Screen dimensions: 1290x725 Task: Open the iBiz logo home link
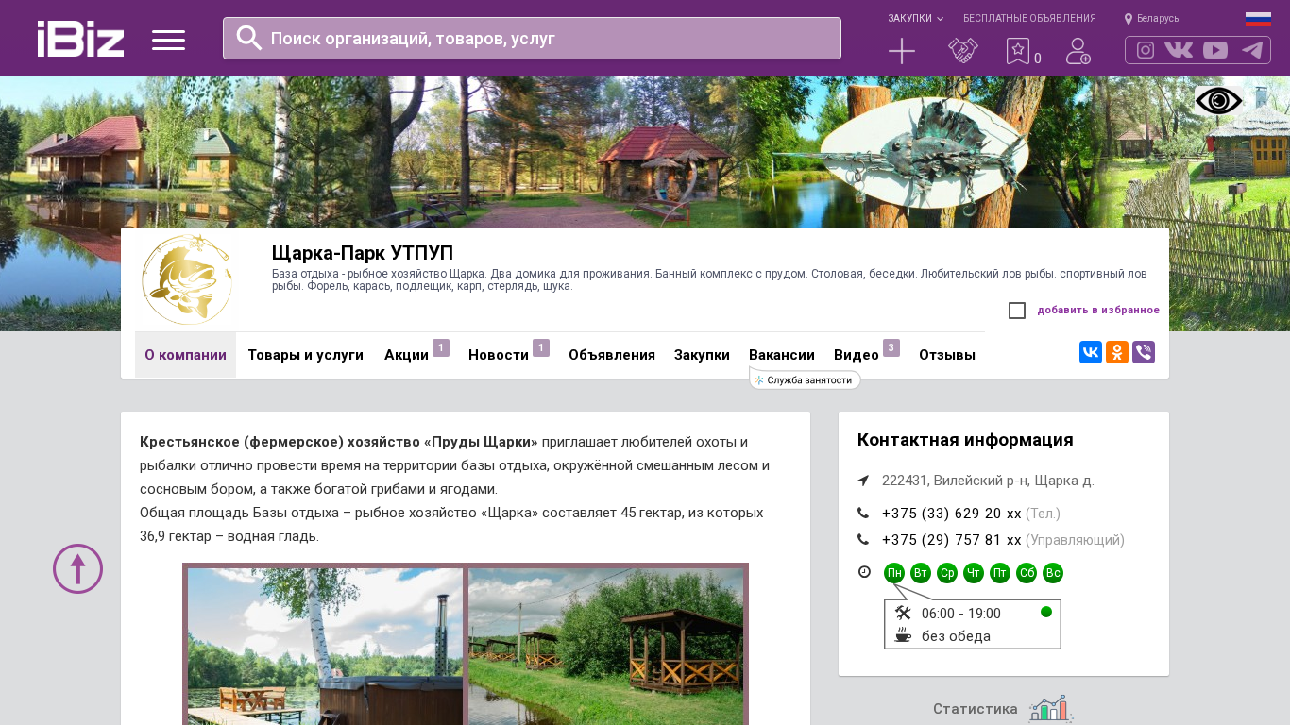tap(80, 39)
